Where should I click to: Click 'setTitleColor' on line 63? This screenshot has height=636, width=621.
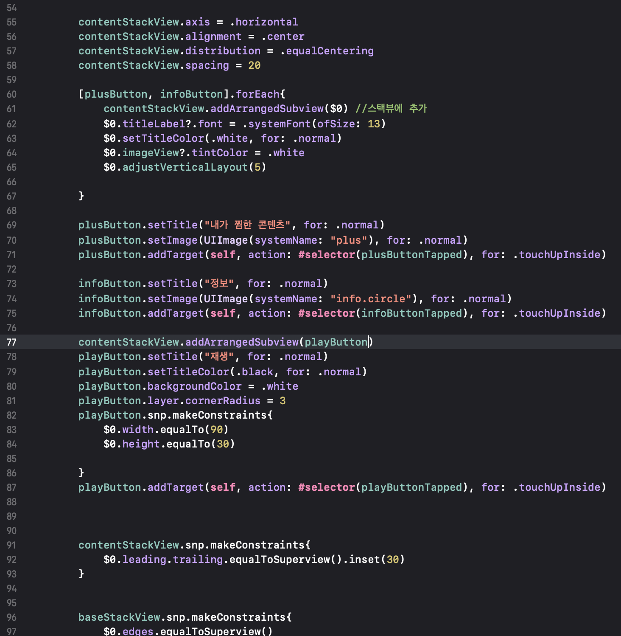163,138
